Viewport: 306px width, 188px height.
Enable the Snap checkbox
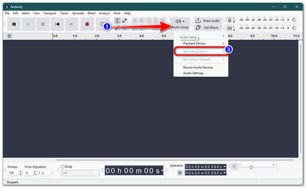(x=62, y=167)
